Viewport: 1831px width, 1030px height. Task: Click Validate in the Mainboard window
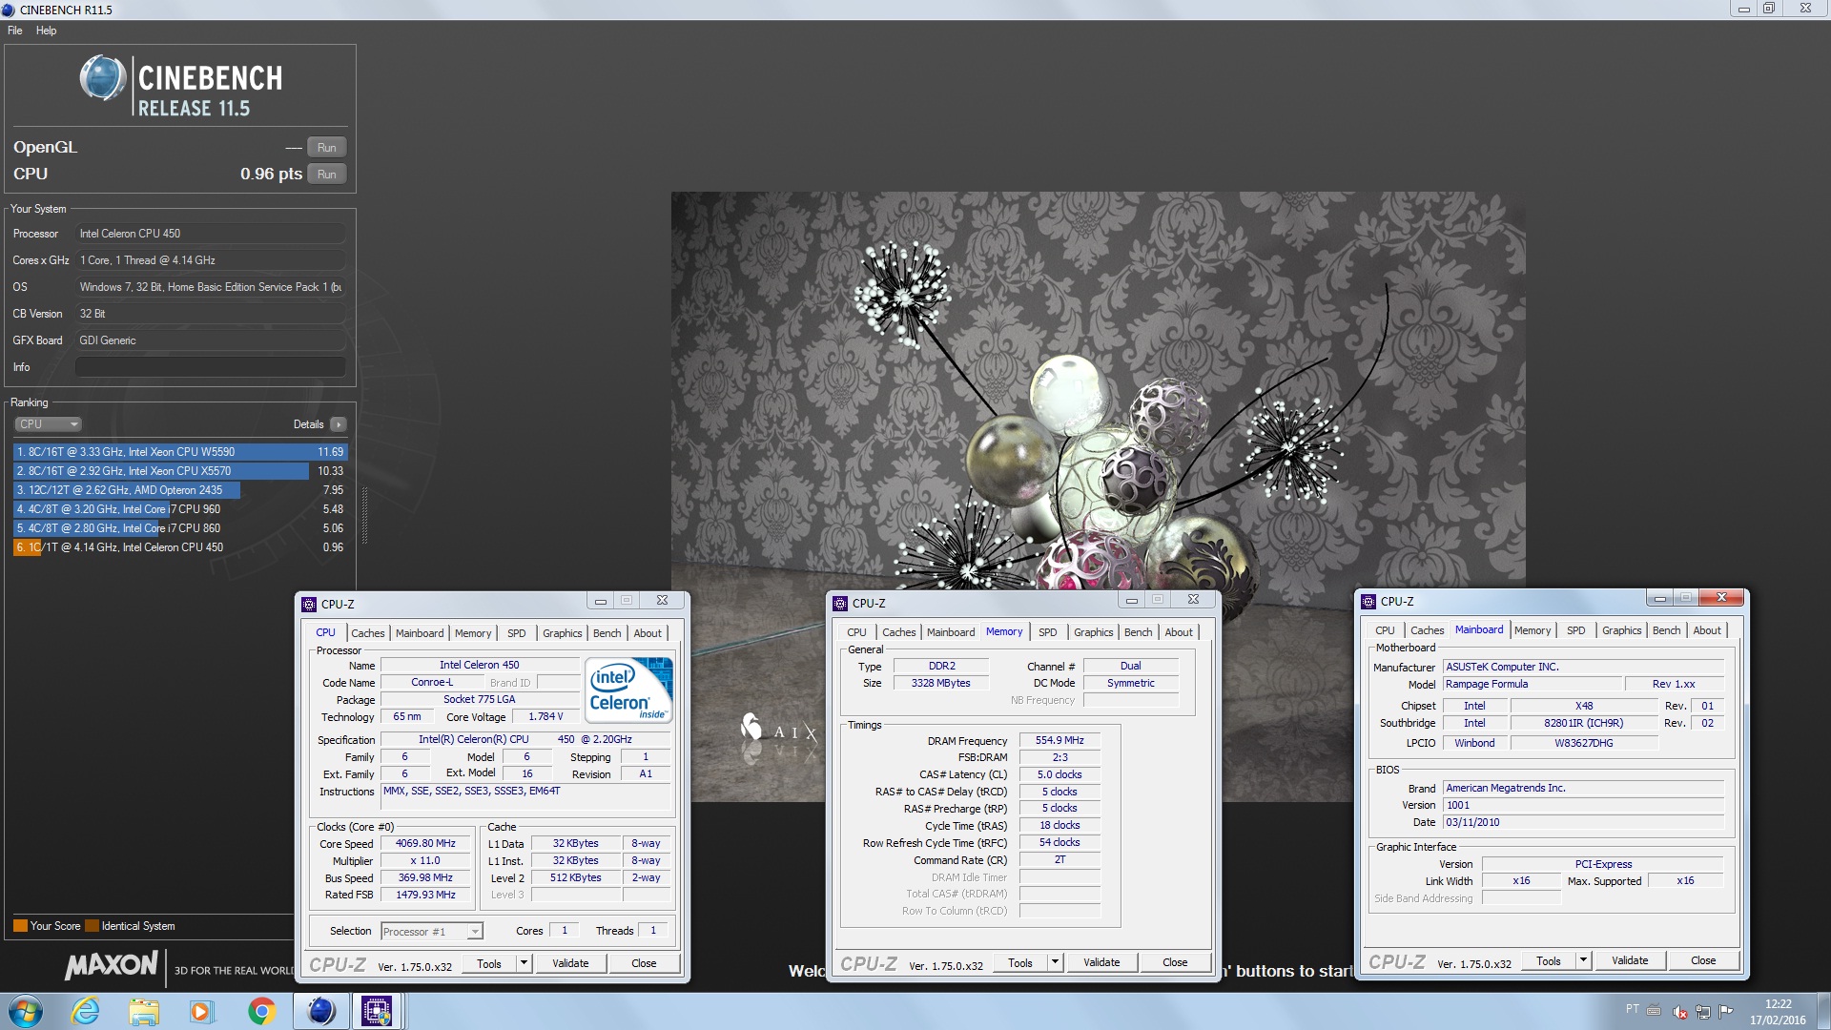pos(1630,960)
